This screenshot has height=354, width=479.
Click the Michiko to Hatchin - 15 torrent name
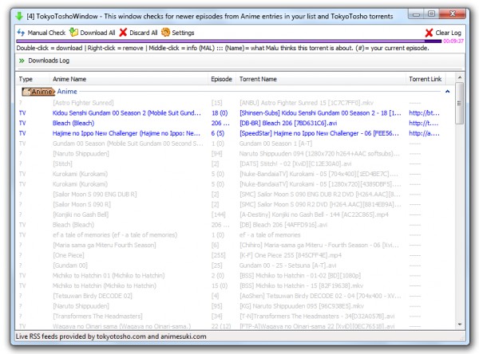301,285
